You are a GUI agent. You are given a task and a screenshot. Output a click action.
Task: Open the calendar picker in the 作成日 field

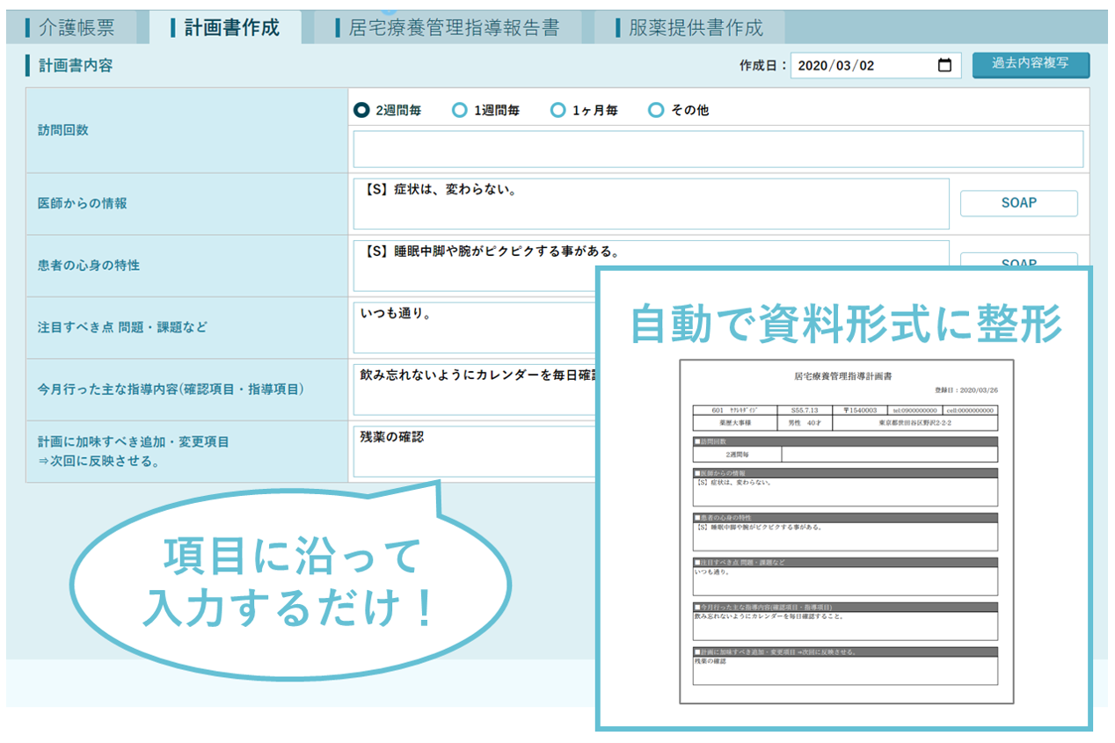click(944, 66)
